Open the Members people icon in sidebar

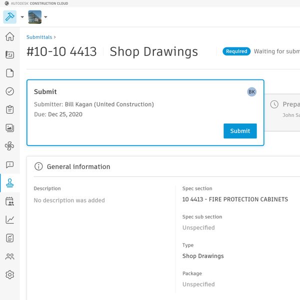pyautogui.click(x=10, y=256)
